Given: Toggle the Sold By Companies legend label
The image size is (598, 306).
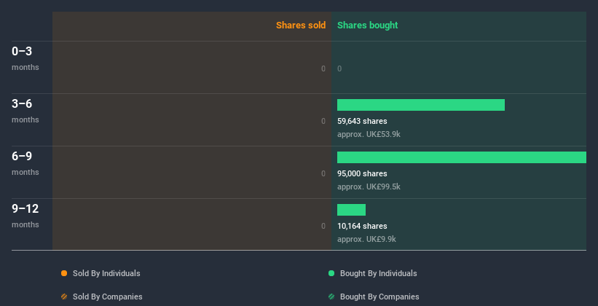Looking at the screenshot, I should (x=108, y=297).
